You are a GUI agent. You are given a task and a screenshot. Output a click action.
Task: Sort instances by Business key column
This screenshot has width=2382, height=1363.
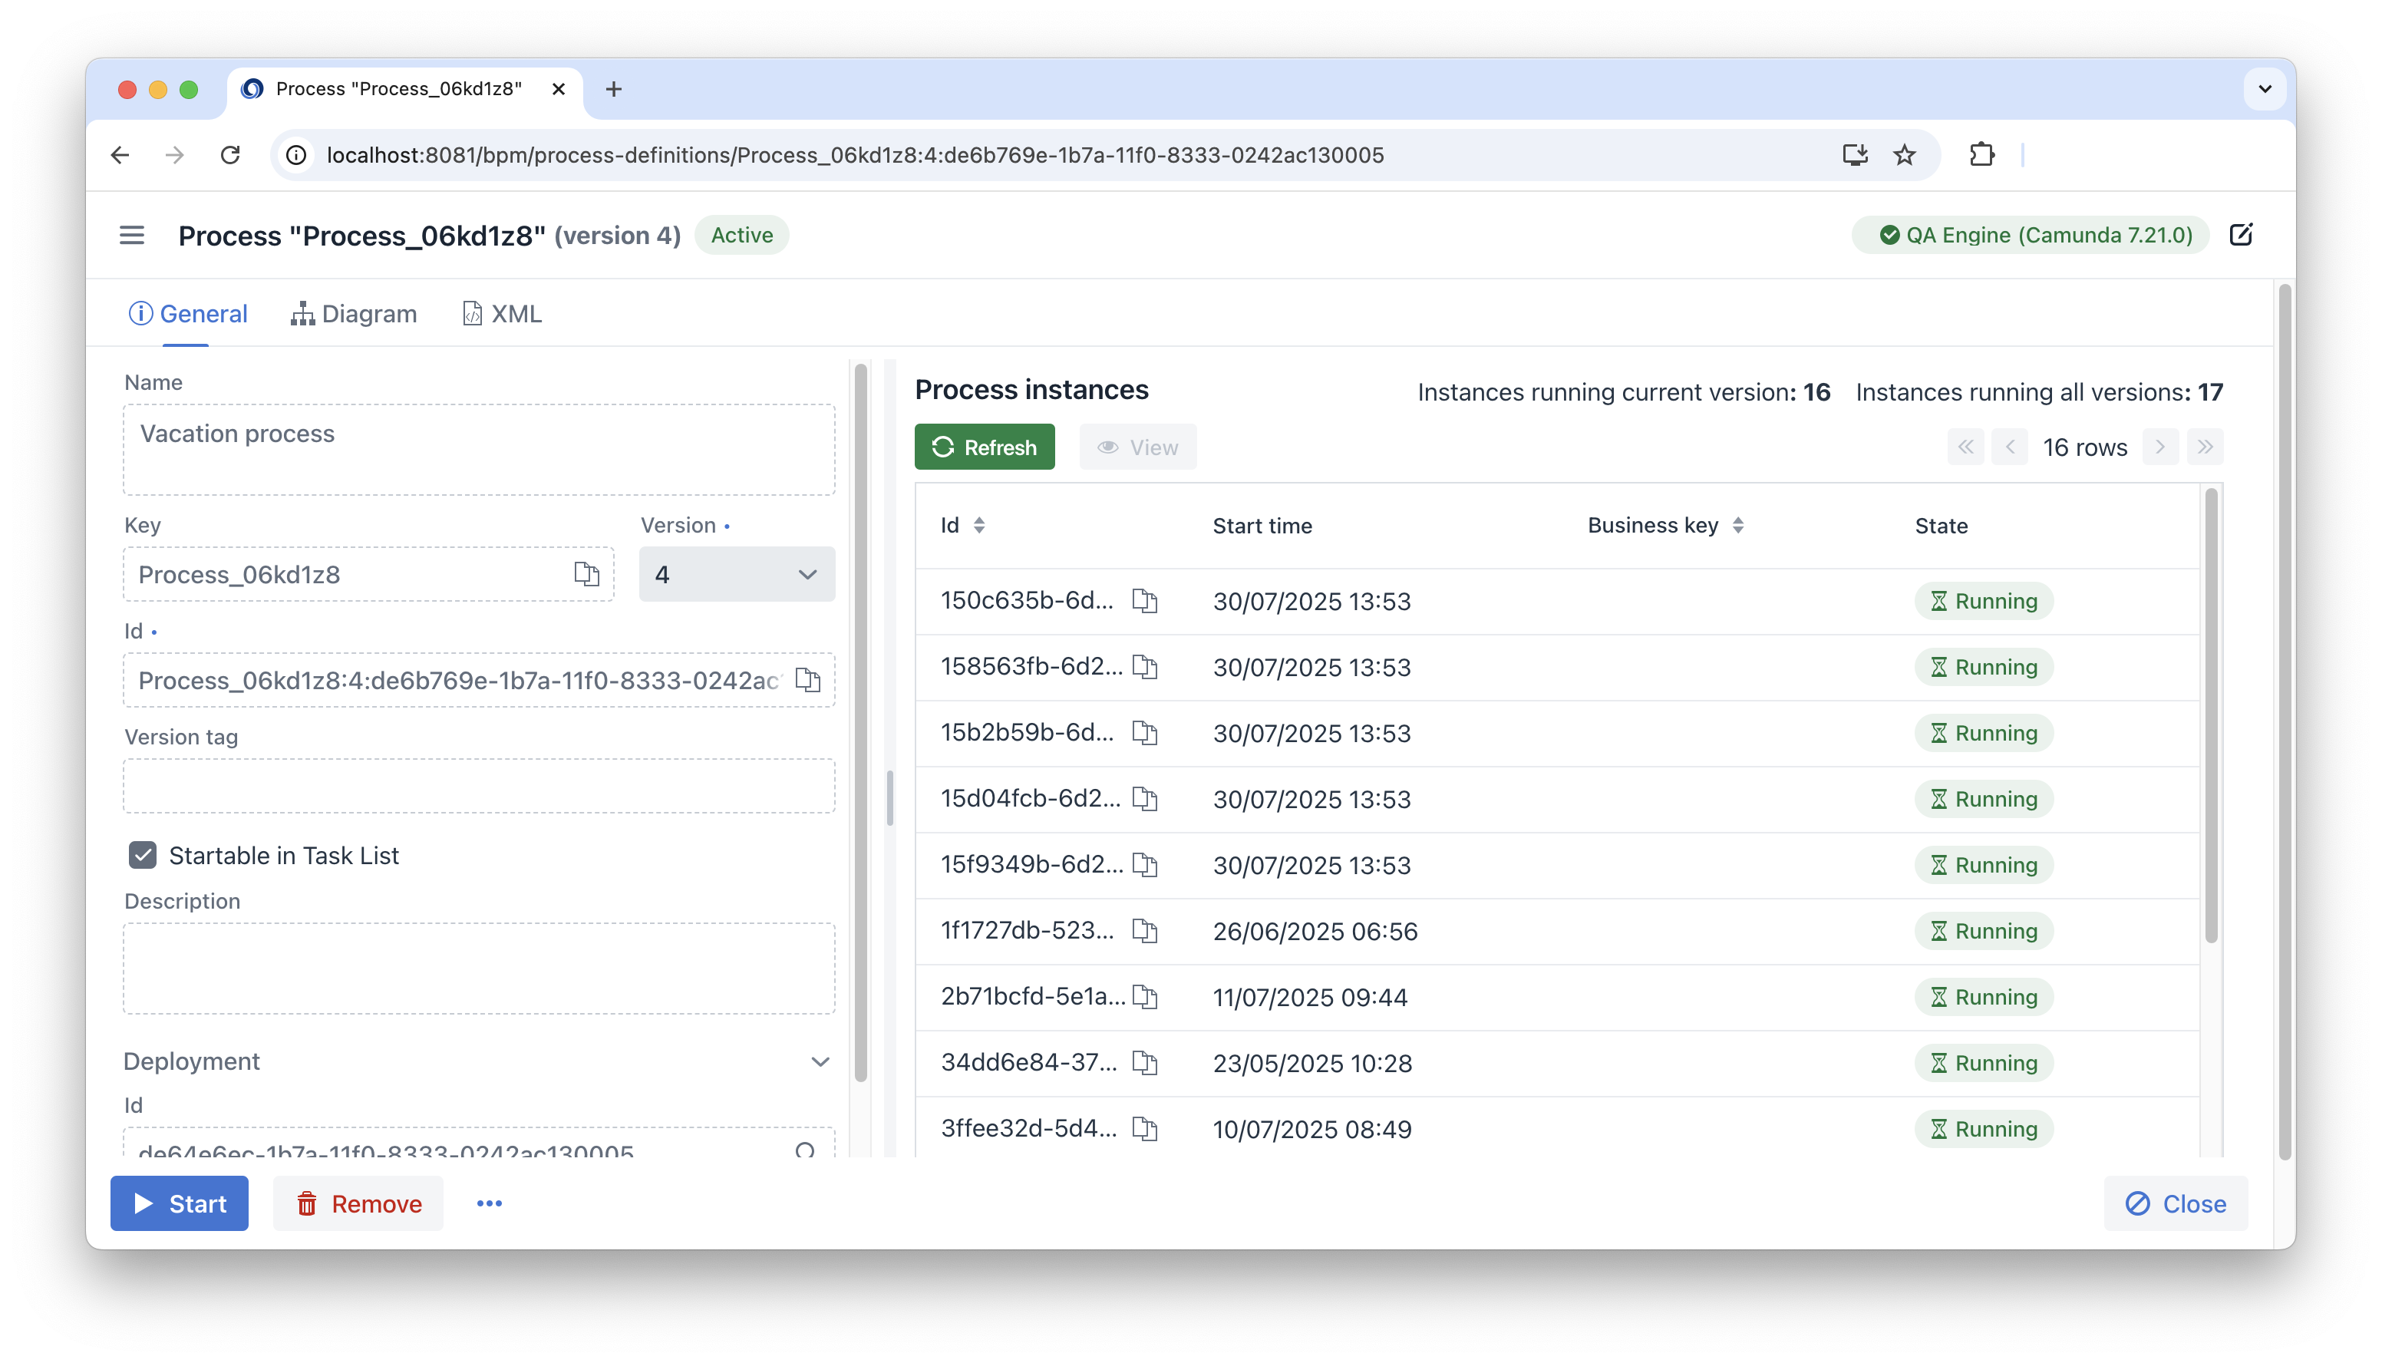click(1738, 525)
